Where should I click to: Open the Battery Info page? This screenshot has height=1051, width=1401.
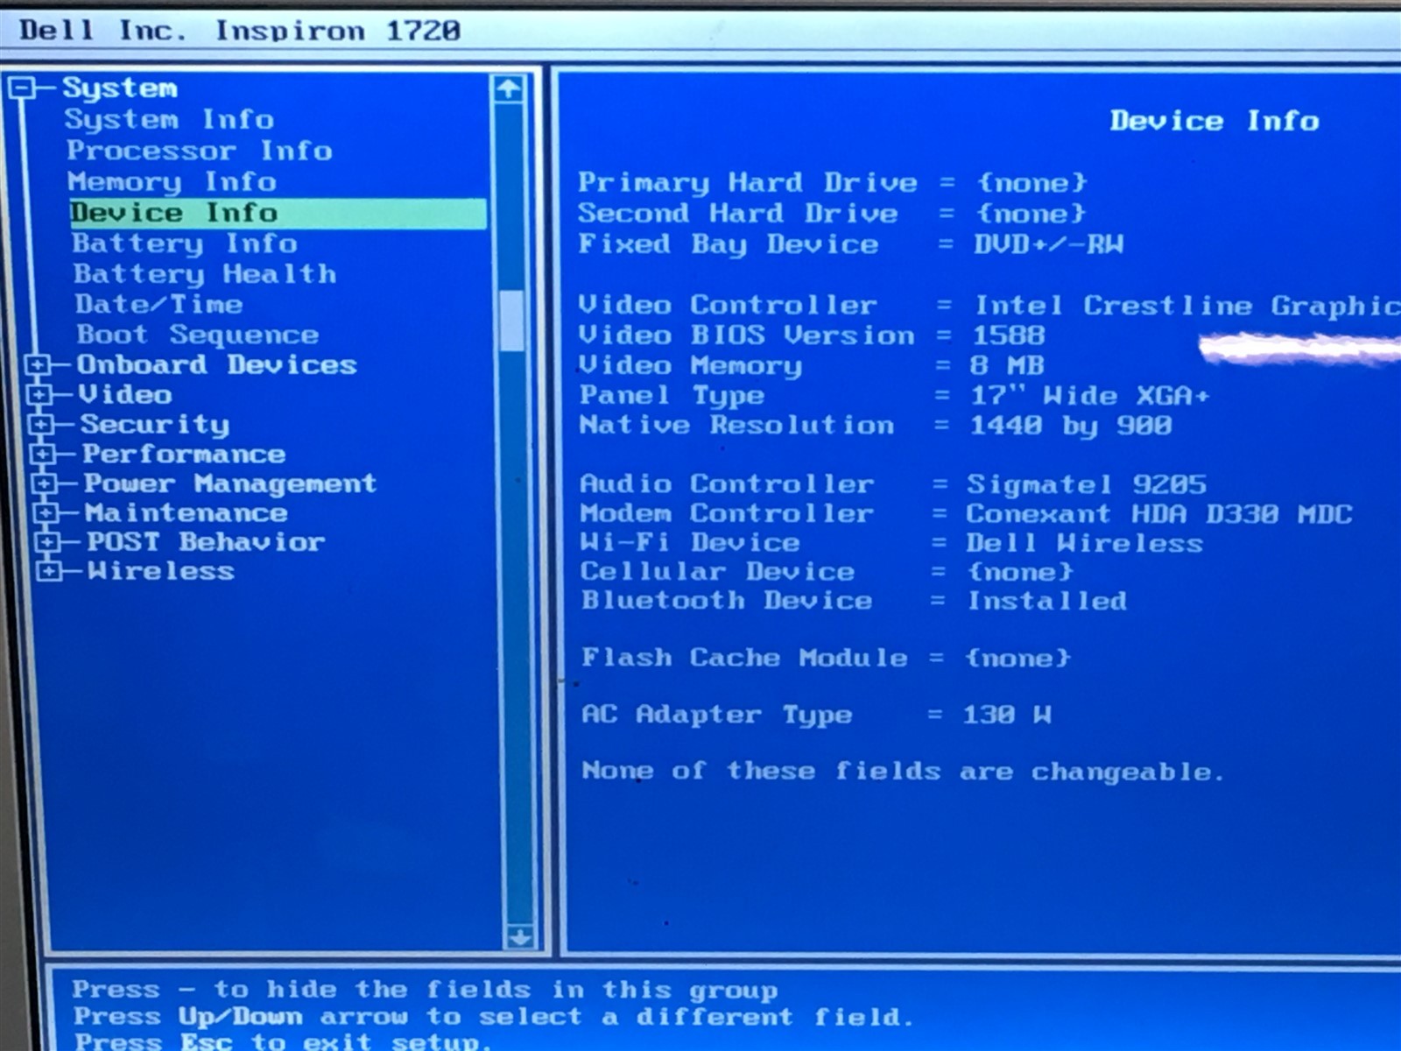click(x=185, y=243)
